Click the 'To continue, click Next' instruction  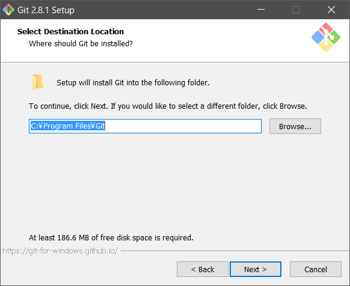click(x=168, y=106)
